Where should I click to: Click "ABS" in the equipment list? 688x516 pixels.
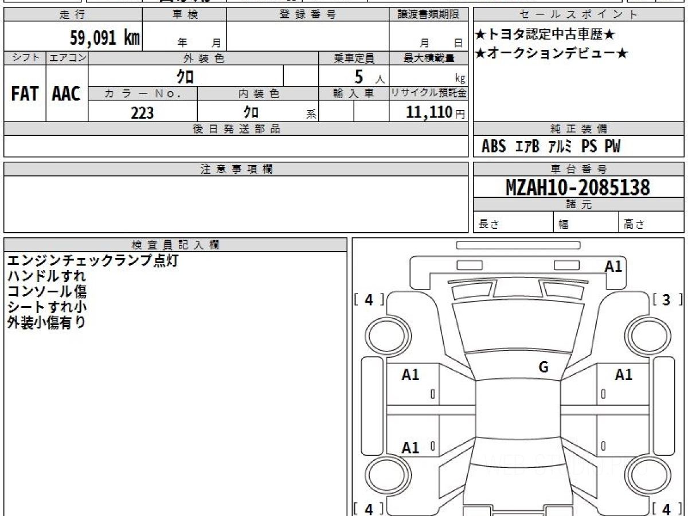[x=494, y=147]
